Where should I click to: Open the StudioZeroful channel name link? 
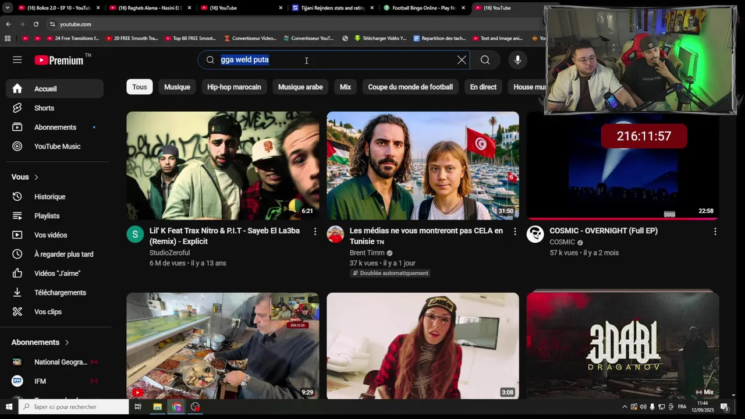coord(169,253)
